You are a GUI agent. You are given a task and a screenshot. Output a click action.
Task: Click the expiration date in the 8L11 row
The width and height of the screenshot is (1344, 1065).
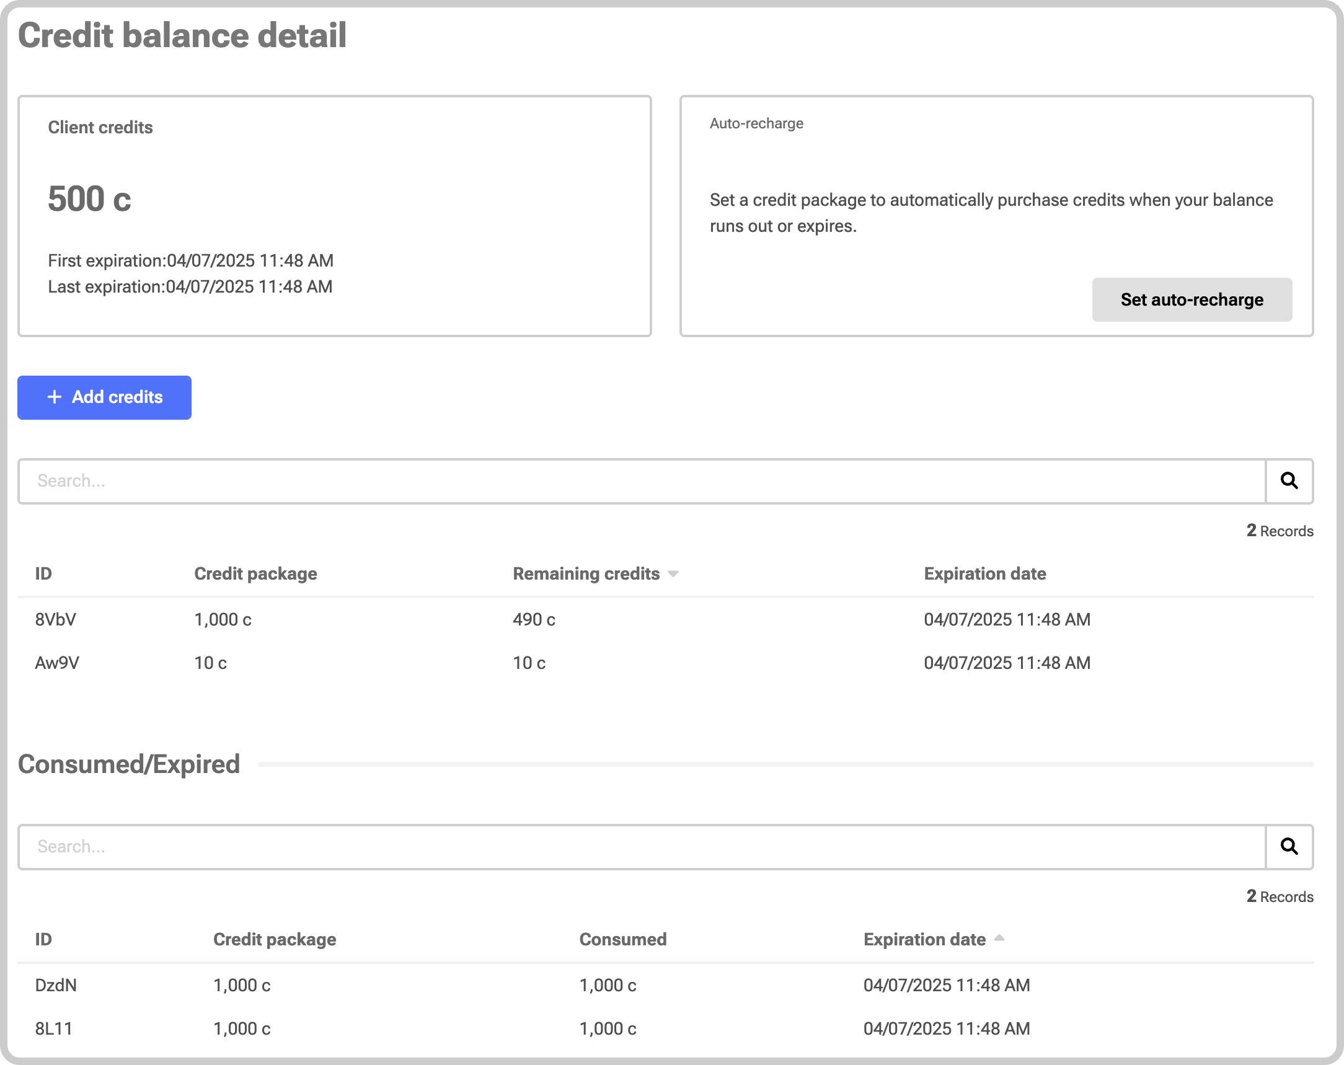(x=946, y=1028)
